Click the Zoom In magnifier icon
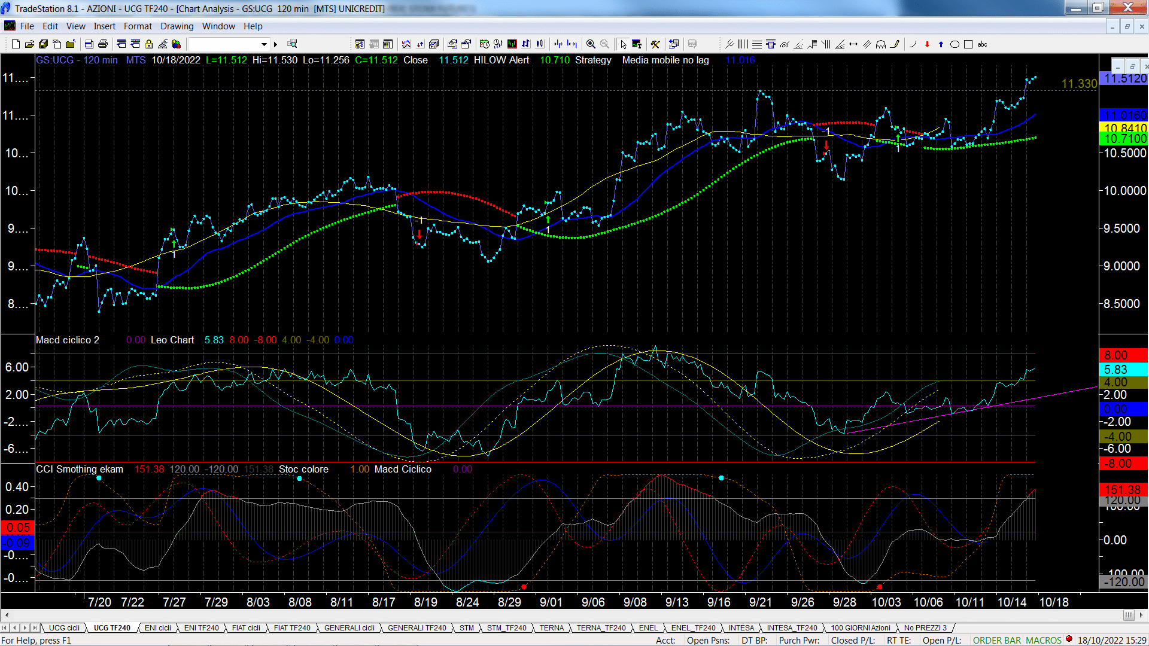 [x=591, y=44]
